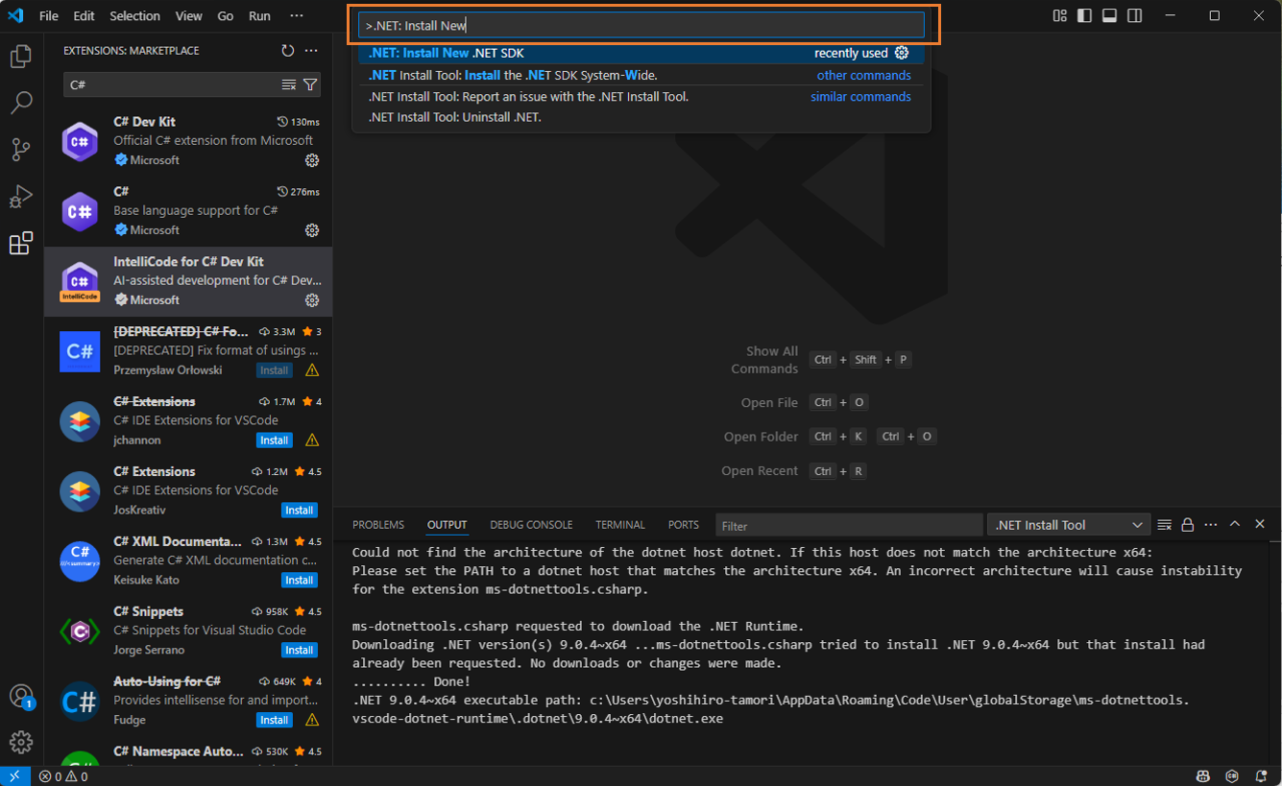This screenshot has height=786, width=1282.
Task: Select '.NET Install Tool: Uninstall .NET.' command
Action: point(455,117)
